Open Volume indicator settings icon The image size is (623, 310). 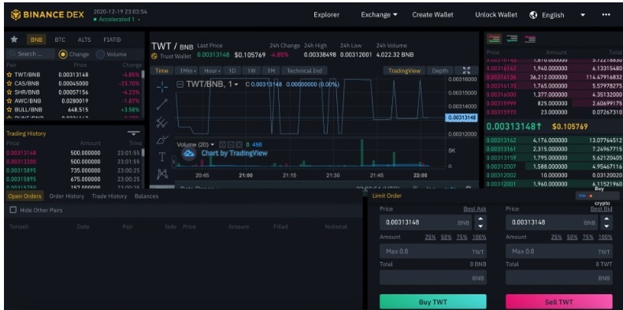click(231, 144)
